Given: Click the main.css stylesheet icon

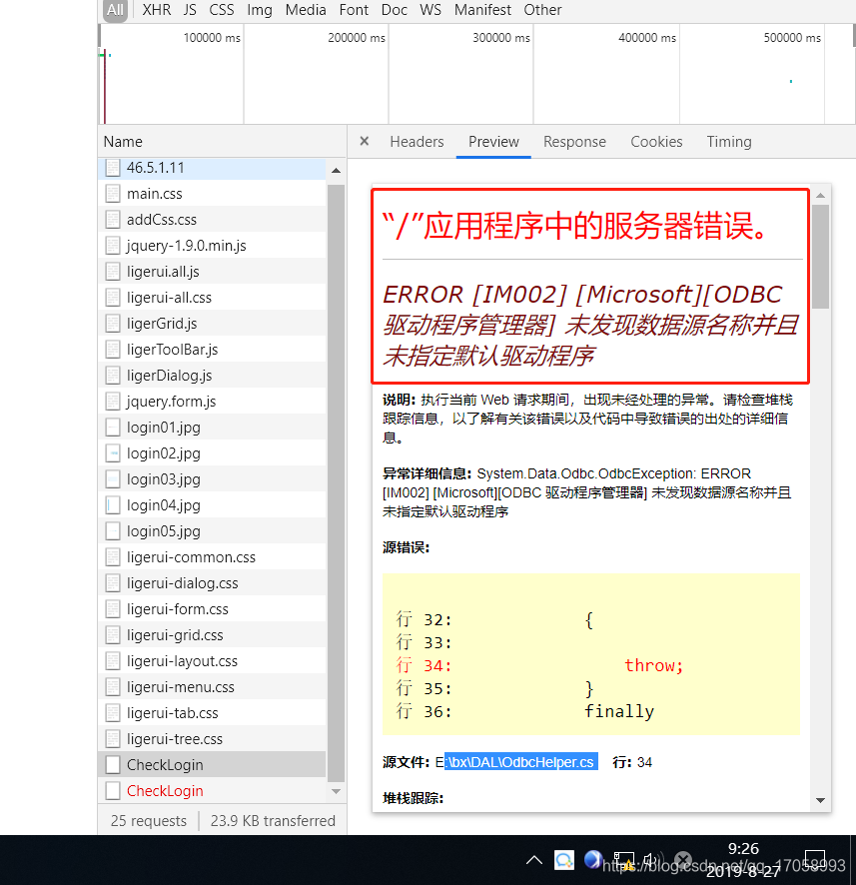Looking at the screenshot, I should 112,193.
